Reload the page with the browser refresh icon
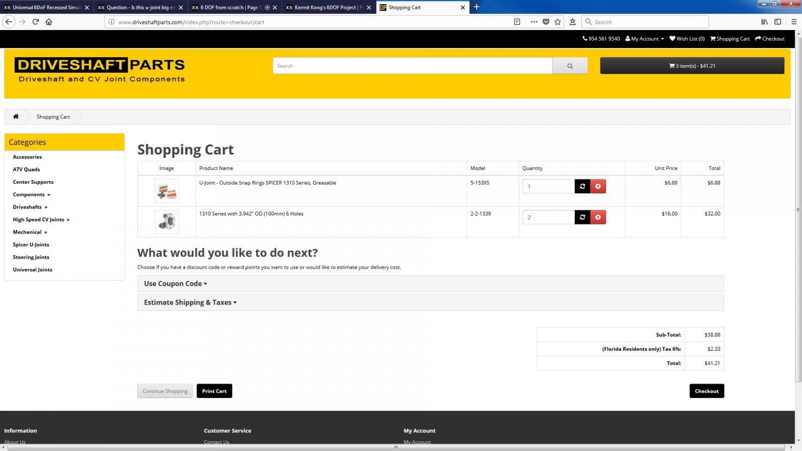Image resolution: width=802 pixels, height=451 pixels. 36,22
